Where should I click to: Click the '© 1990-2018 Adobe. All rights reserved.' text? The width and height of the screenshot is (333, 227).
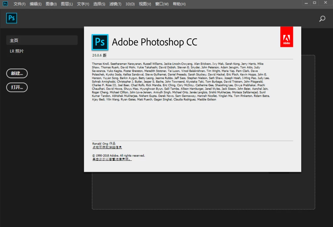(x=118, y=156)
